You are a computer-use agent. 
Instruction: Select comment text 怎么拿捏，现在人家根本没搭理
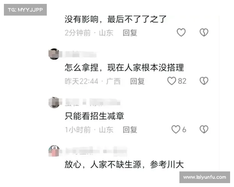pyautogui.click(x=124, y=68)
